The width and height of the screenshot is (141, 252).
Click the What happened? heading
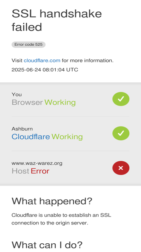click(52, 201)
